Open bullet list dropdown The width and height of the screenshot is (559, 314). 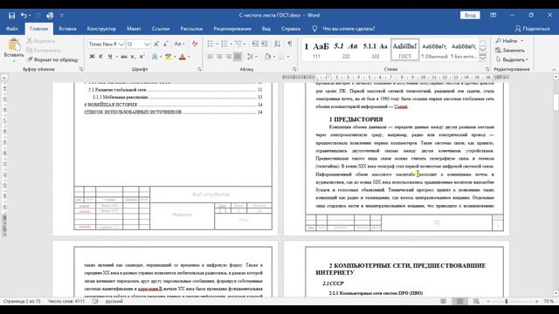pyautogui.click(x=217, y=44)
